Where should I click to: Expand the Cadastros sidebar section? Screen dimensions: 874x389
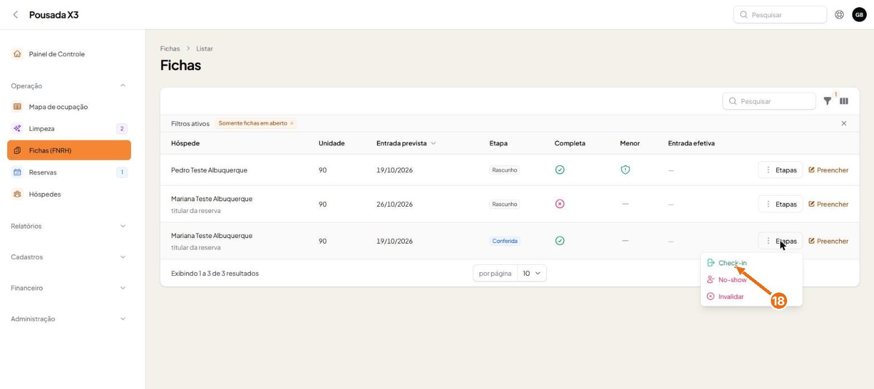[x=123, y=257]
